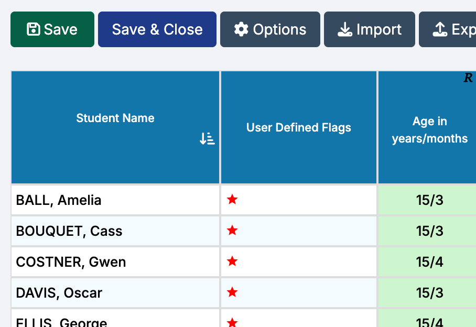Open the Options settings button
Screen dimensions: 476x327
(x=270, y=29)
